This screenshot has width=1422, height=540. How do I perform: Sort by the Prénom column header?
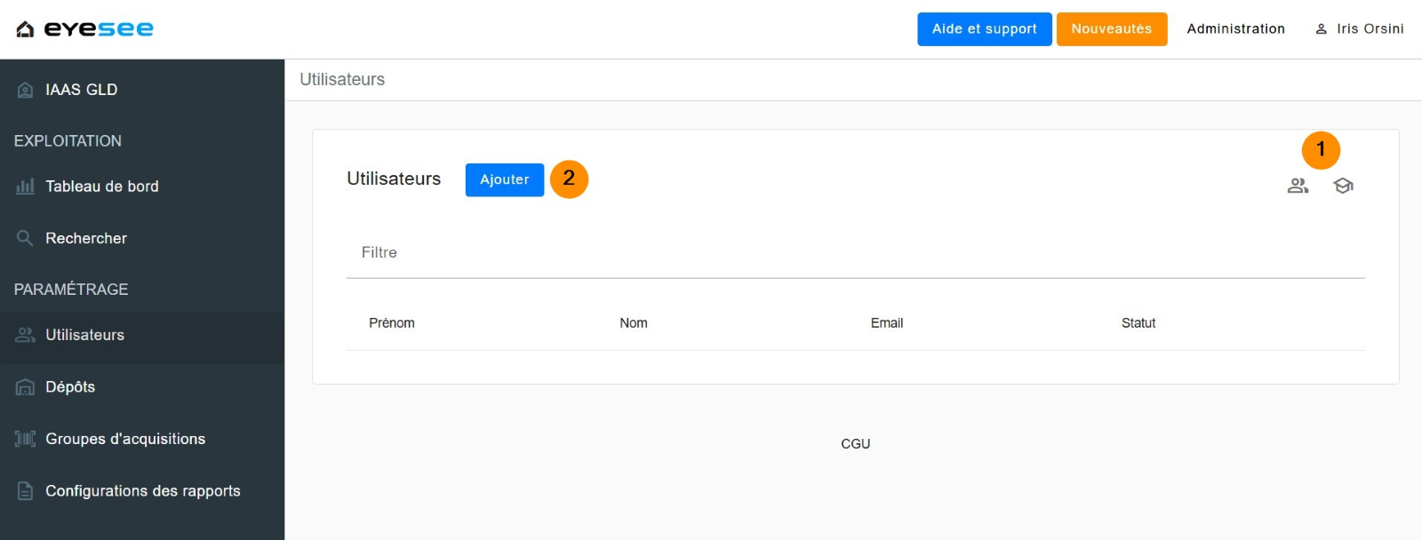click(x=392, y=323)
